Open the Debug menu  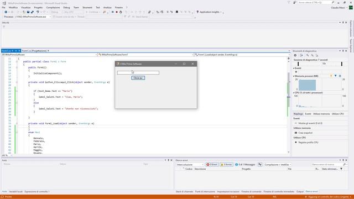click(x=66, y=7)
